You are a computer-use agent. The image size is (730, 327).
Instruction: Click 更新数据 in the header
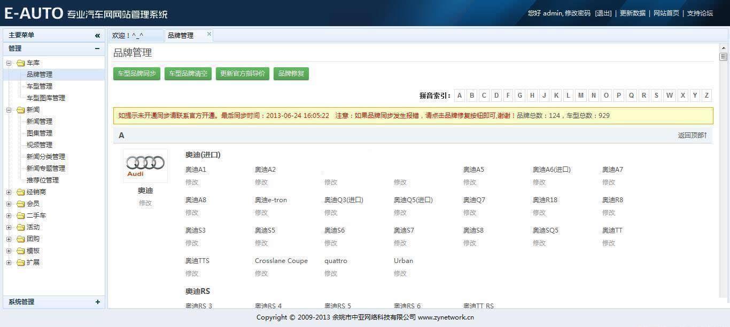(x=633, y=13)
